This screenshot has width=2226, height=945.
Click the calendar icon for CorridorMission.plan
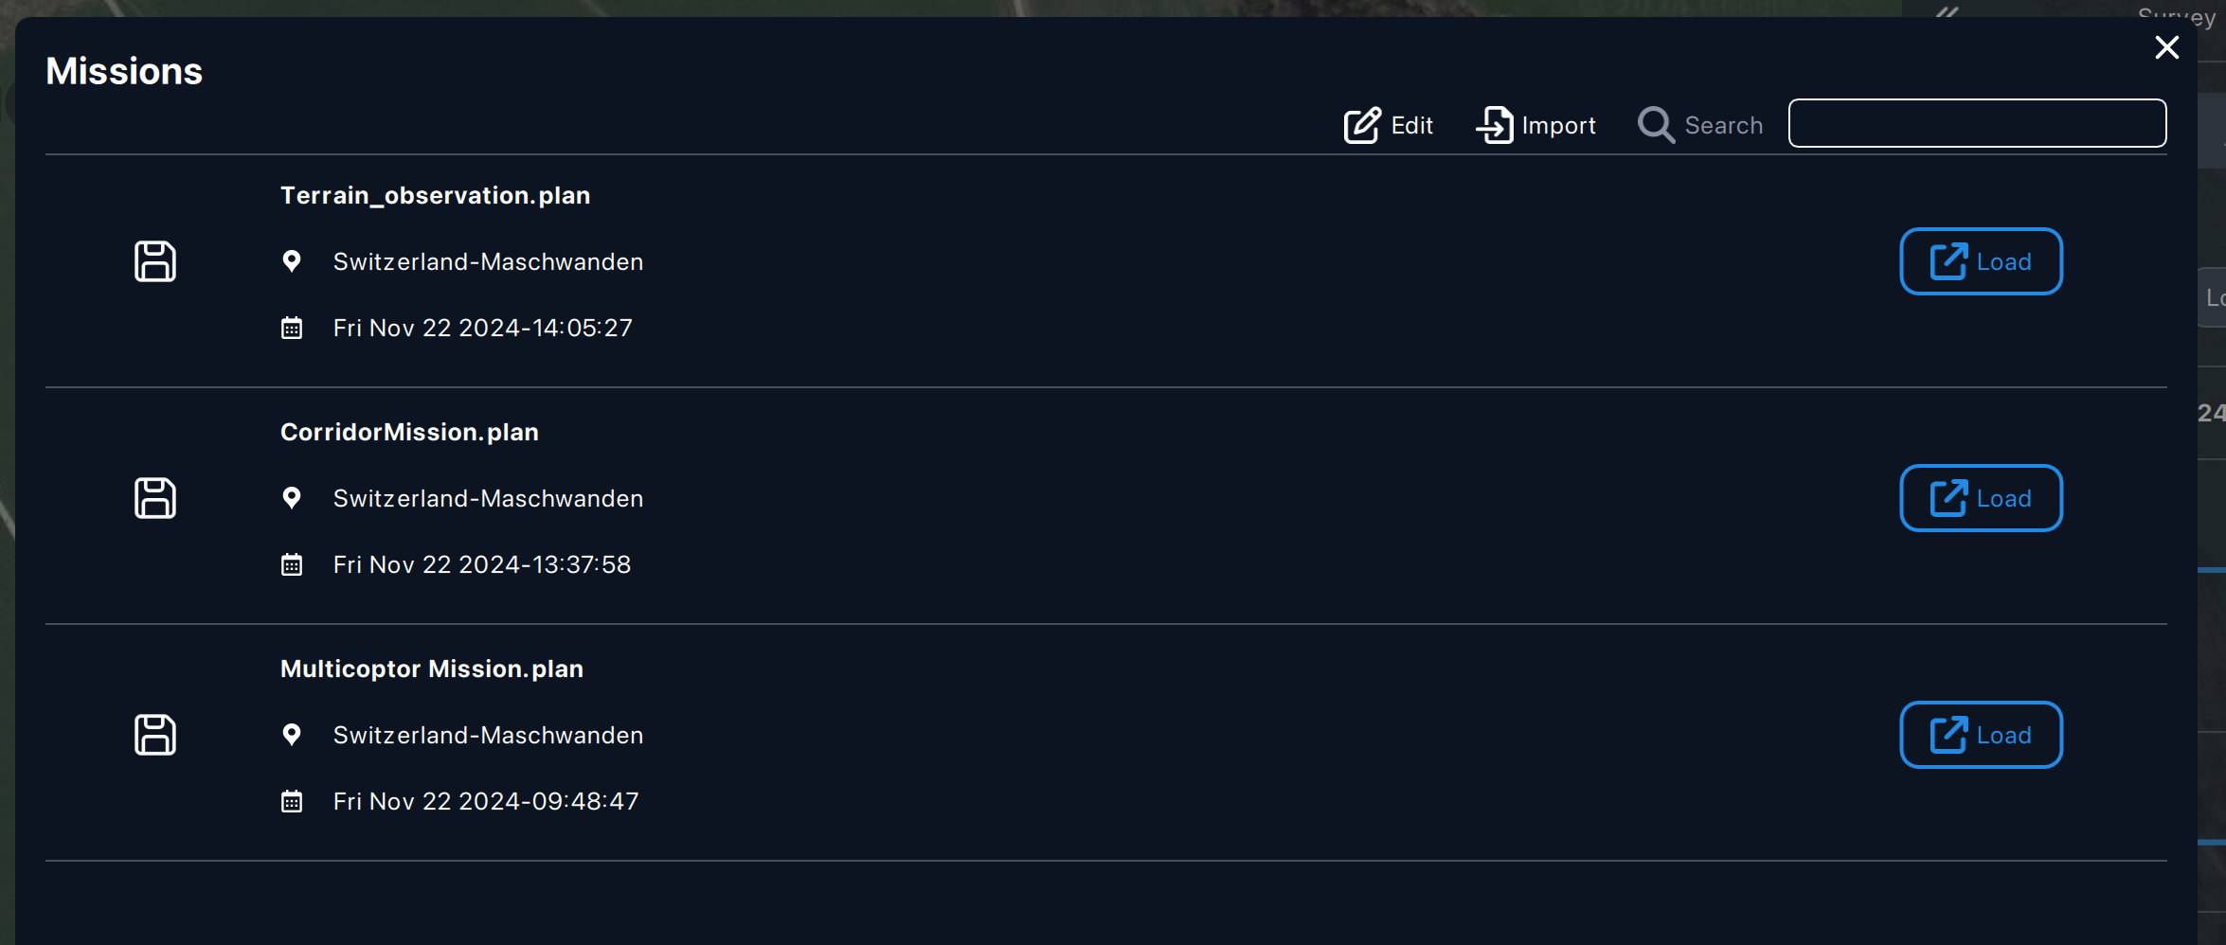tap(292, 565)
